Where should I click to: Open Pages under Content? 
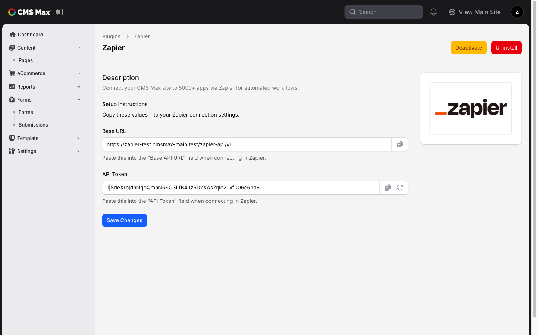[x=26, y=60]
